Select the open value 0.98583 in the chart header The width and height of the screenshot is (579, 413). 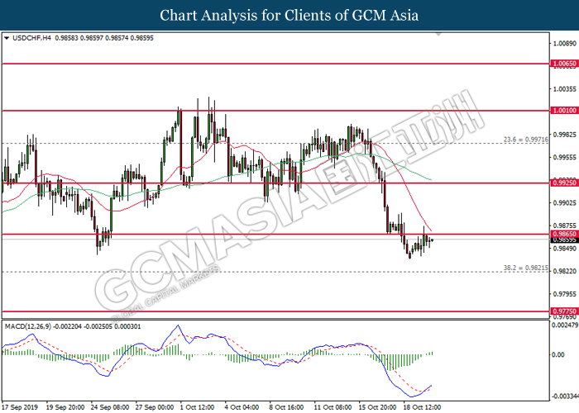click(x=66, y=38)
